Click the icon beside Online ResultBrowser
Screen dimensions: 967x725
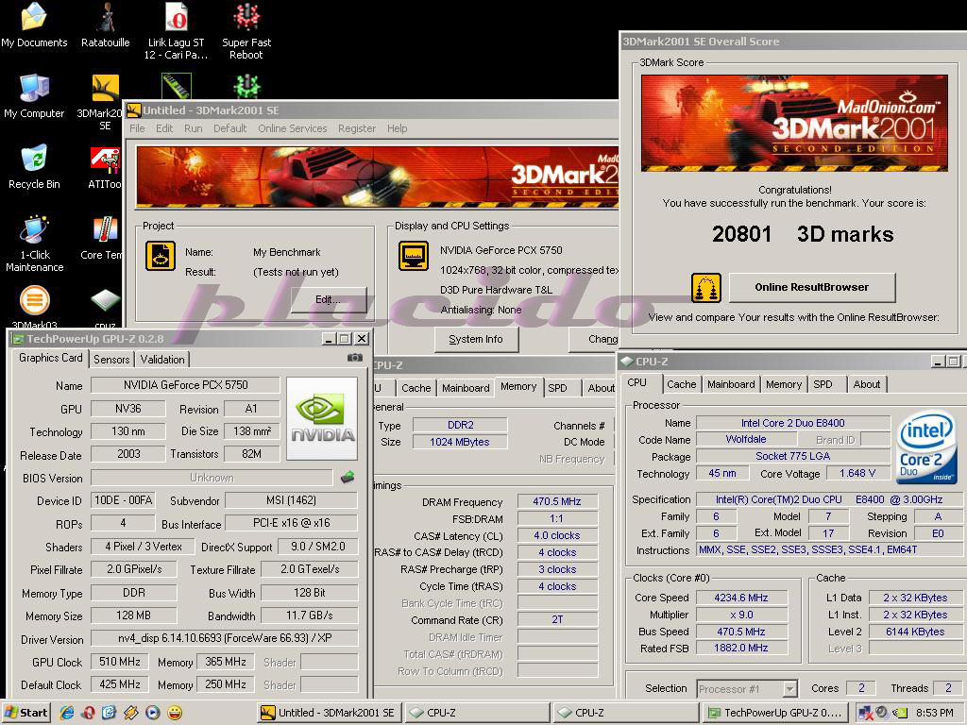(706, 287)
